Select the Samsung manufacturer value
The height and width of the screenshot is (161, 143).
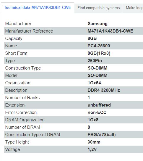click(98, 24)
